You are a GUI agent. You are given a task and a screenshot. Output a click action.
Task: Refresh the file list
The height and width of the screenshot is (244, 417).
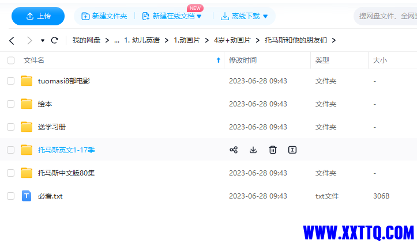(55, 40)
